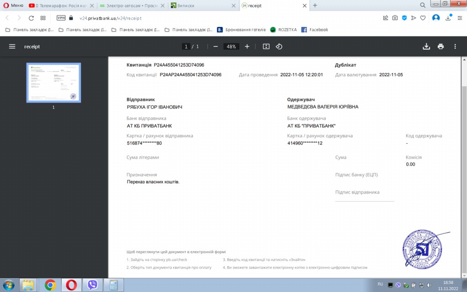
Task: Download the receipt PDF
Action: (426, 47)
